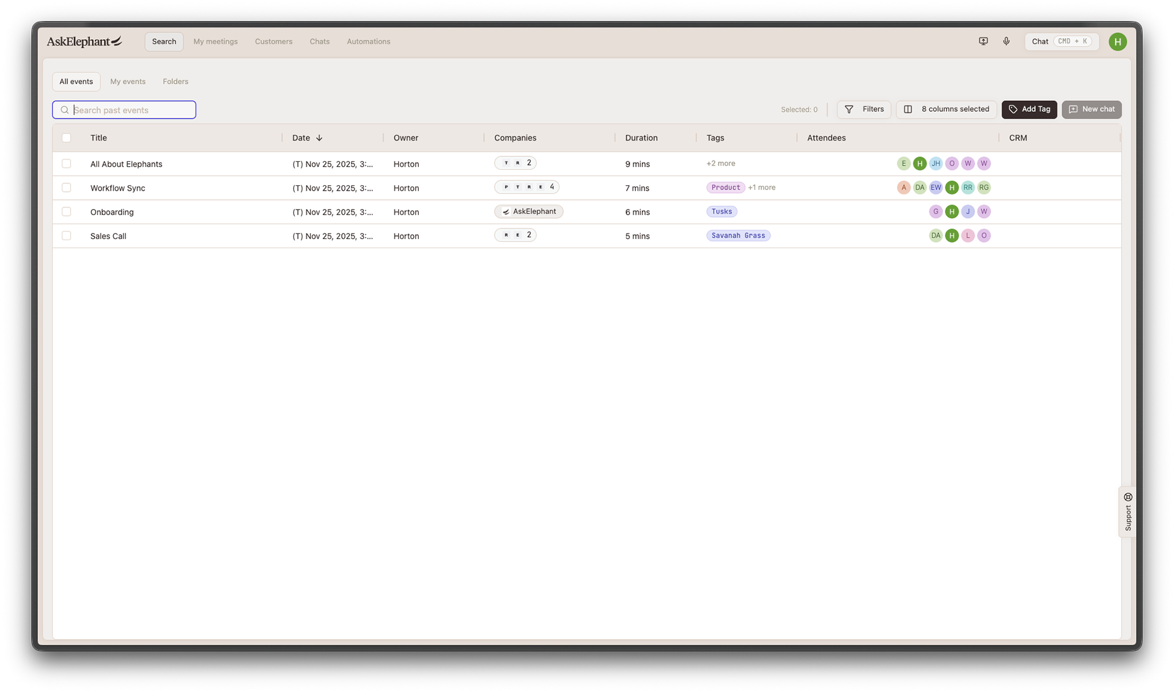Image resolution: width=1174 pixels, height=693 pixels.
Task: Check the All About Elephants row checkbox
Action: [67, 164]
